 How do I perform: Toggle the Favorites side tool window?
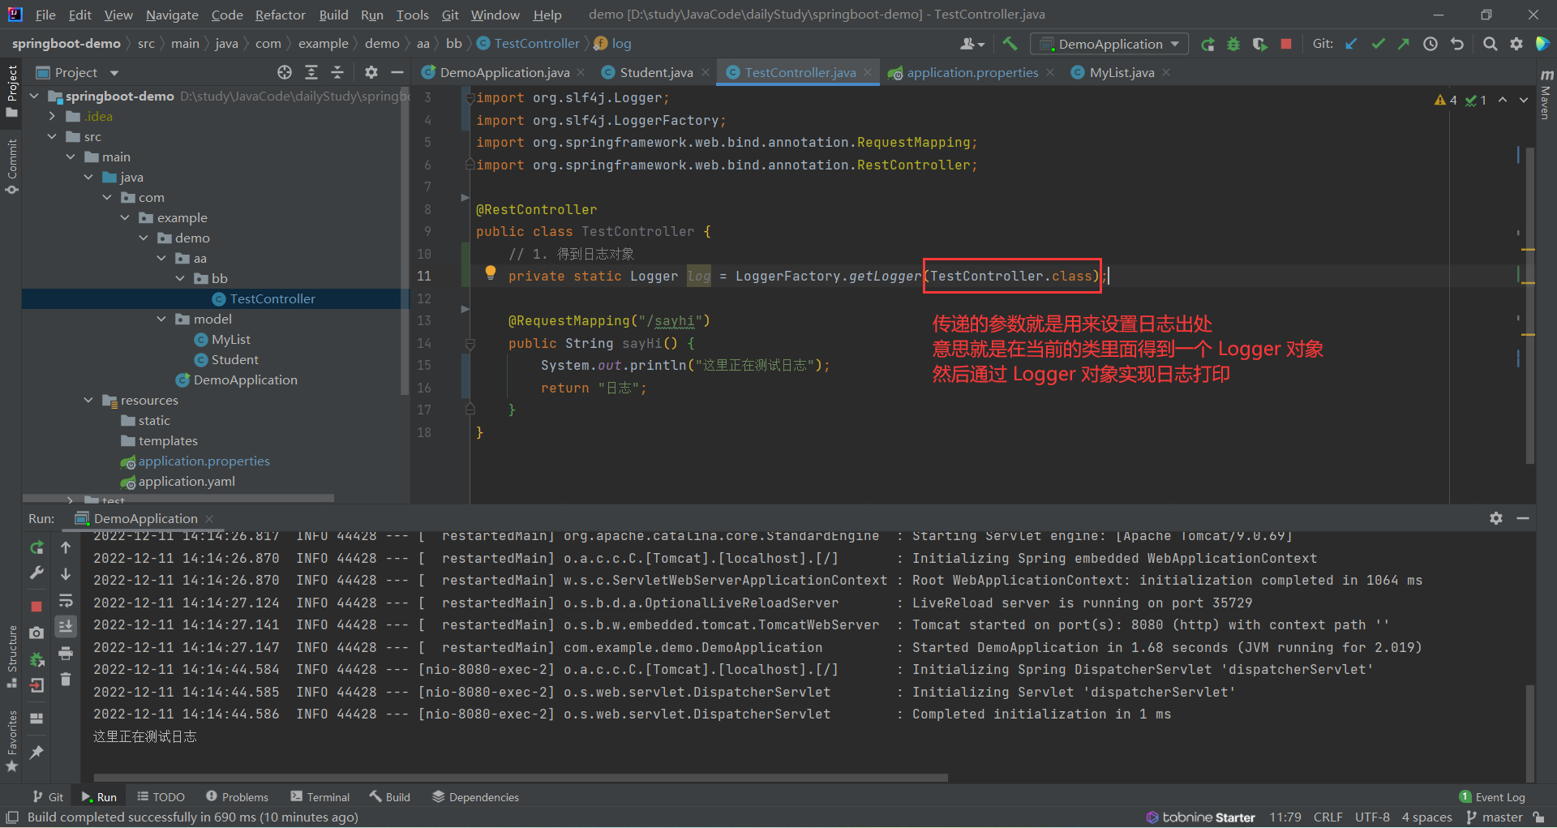pyautogui.click(x=11, y=741)
